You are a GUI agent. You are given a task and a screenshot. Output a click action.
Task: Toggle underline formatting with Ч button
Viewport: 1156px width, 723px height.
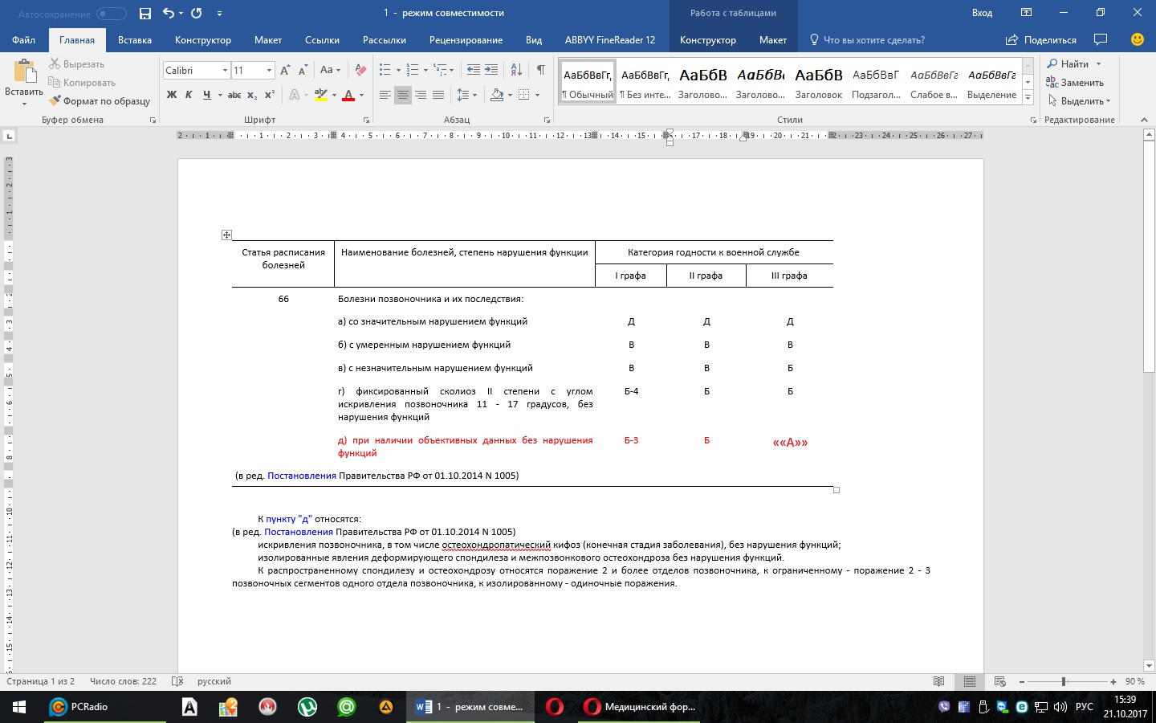coord(207,95)
